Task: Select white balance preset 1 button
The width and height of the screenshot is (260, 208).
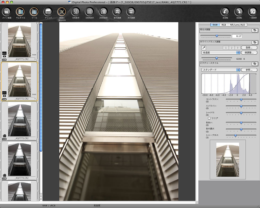Action: click(x=225, y=48)
